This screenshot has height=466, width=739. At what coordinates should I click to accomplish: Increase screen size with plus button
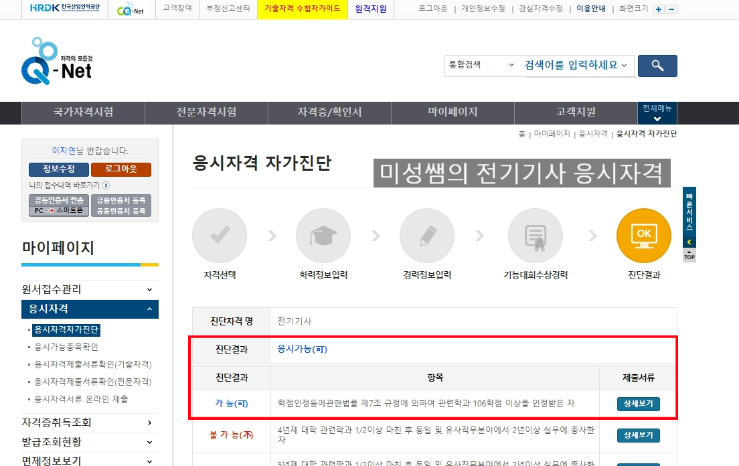[x=659, y=9]
